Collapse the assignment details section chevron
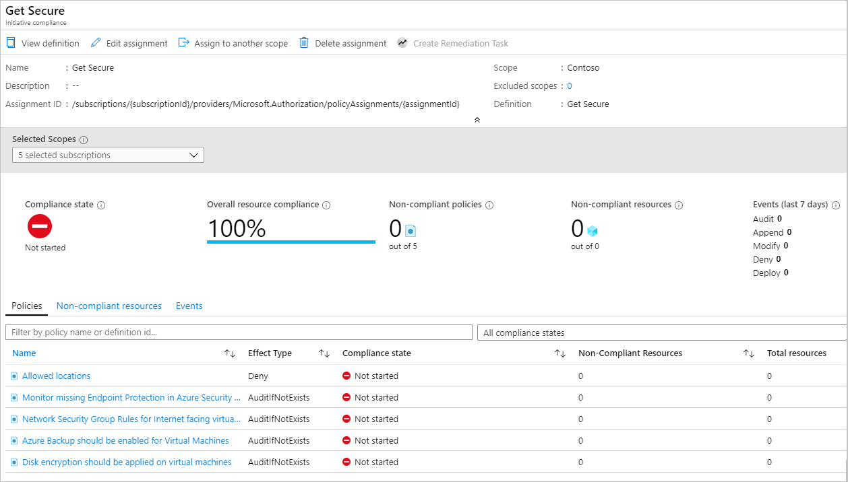 tap(477, 118)
